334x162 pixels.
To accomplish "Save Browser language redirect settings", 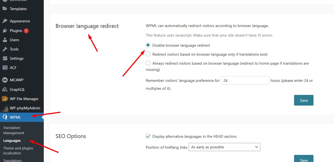I will 304,100.
